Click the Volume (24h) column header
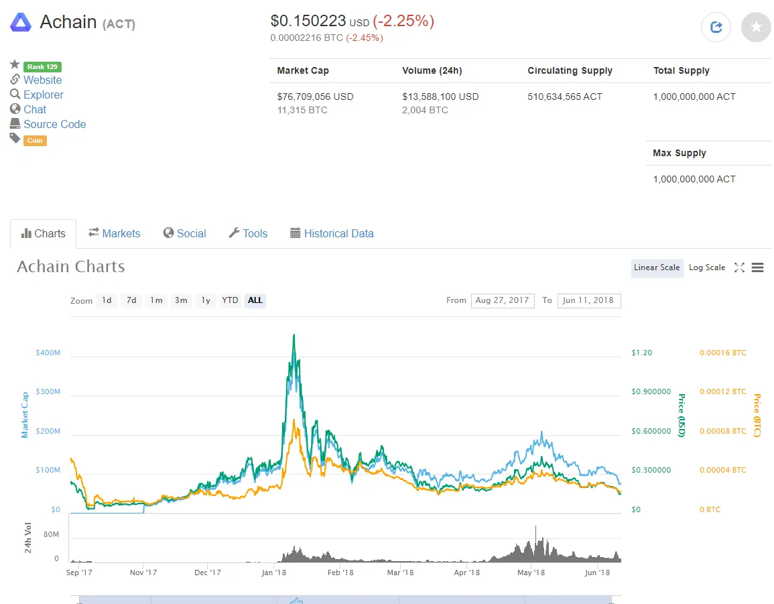 point(432,70)
